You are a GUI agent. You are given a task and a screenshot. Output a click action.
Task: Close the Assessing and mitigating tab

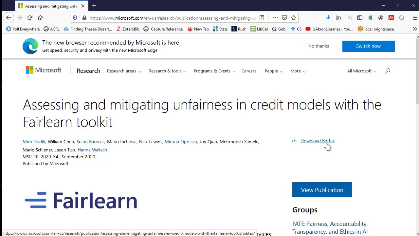click(83, 6)
